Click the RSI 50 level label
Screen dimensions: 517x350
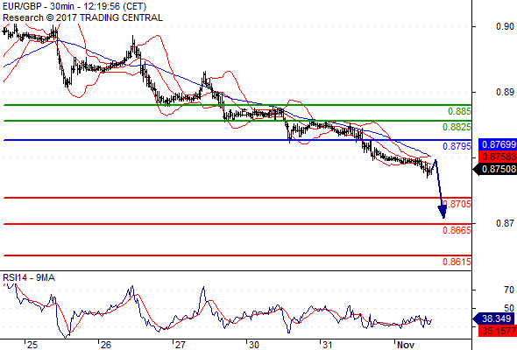(x=509, y=308)
